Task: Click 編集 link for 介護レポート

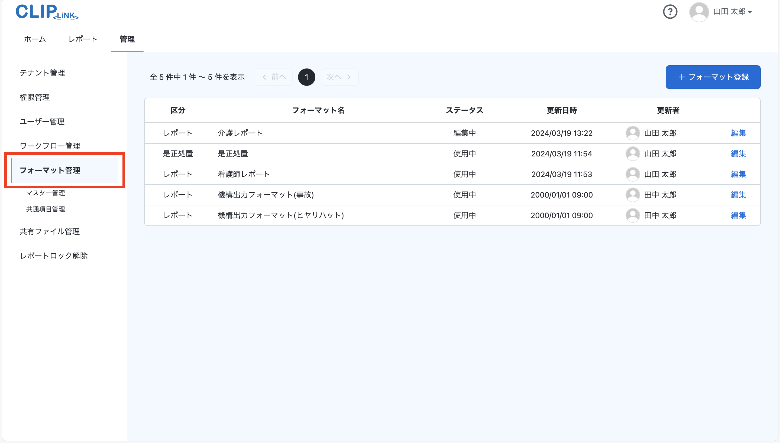Action: pyautogui.click(x=738, y=133)
